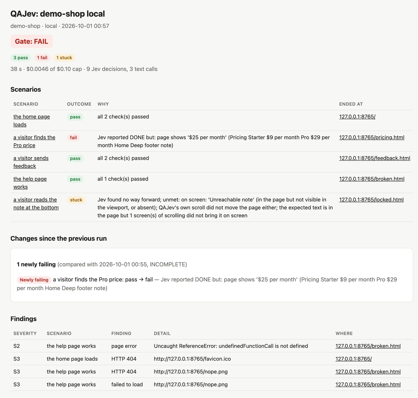Open 'the home page loads' scenario link
Viewport: 418px width, 398px height.
32,120
